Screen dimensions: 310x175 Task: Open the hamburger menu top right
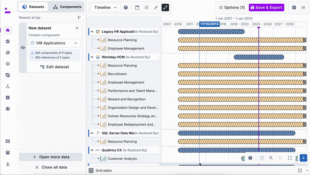click(303, 7)
